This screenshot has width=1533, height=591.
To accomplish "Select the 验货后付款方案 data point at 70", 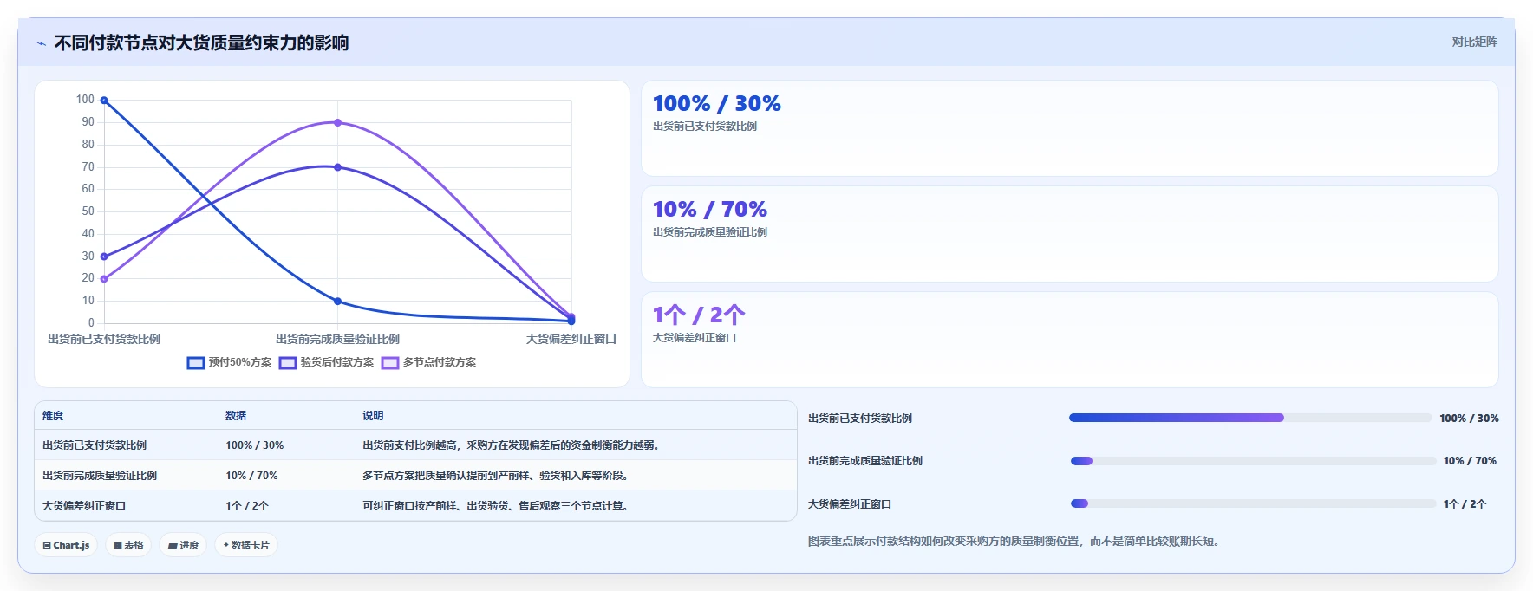I will [x=337, y=167].
